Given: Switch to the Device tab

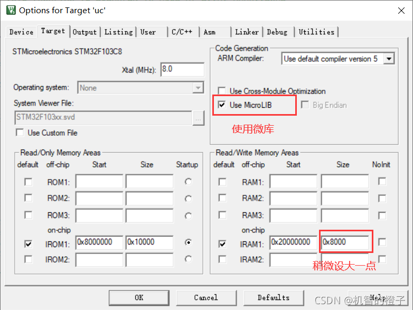Looking at the screenshot, I should coord(21,32).
